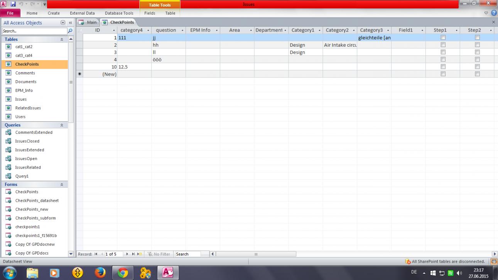Screen dimensions: 498x280
Task: Open the IssuesClosed query
Action: point(27,141)
